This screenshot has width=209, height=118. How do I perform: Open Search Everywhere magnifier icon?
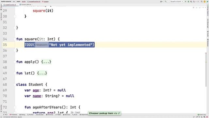point(201,1)
